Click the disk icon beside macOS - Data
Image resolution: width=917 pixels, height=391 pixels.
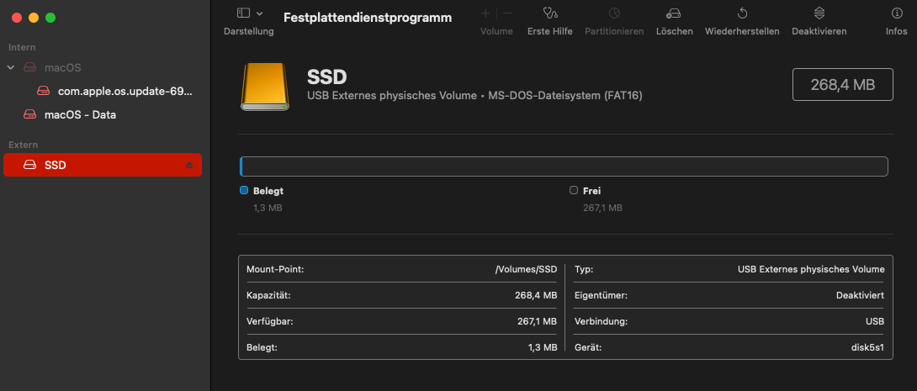(x=29, y=114)
